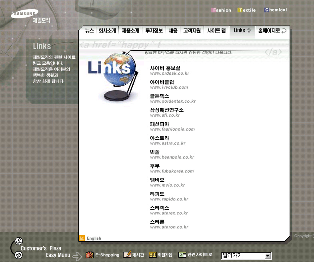314x262 pixels.
Task: Open the 게시판 link
Action: 138,255
